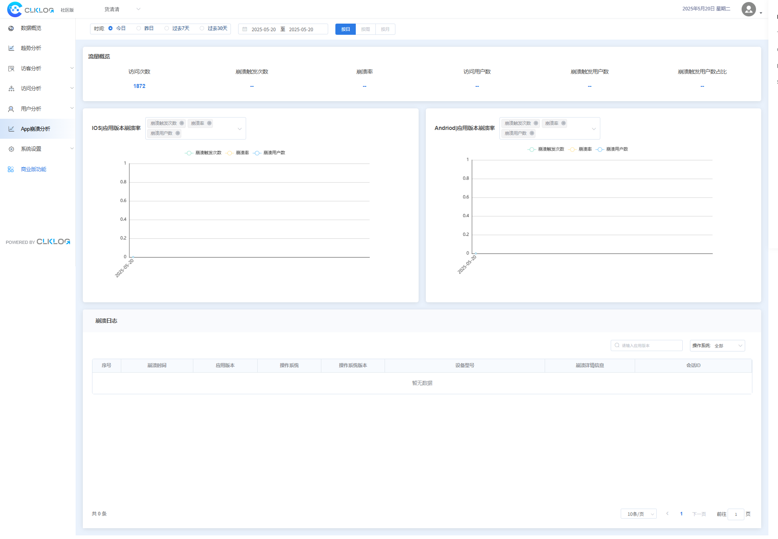Toggle 崩溃触发次数 legend in IOS chart
This screenshot has width=778, height=539.
pyautogui.click(x=203, y=153)
